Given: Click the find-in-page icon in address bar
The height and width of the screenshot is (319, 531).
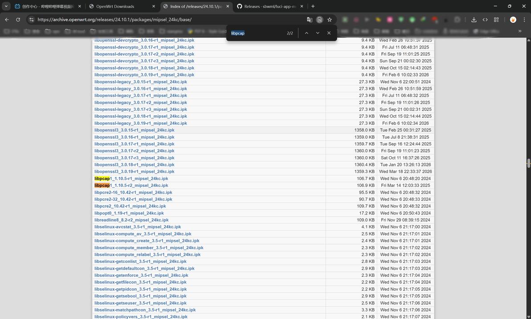Looking at the screenshot, I should (319, 20).
